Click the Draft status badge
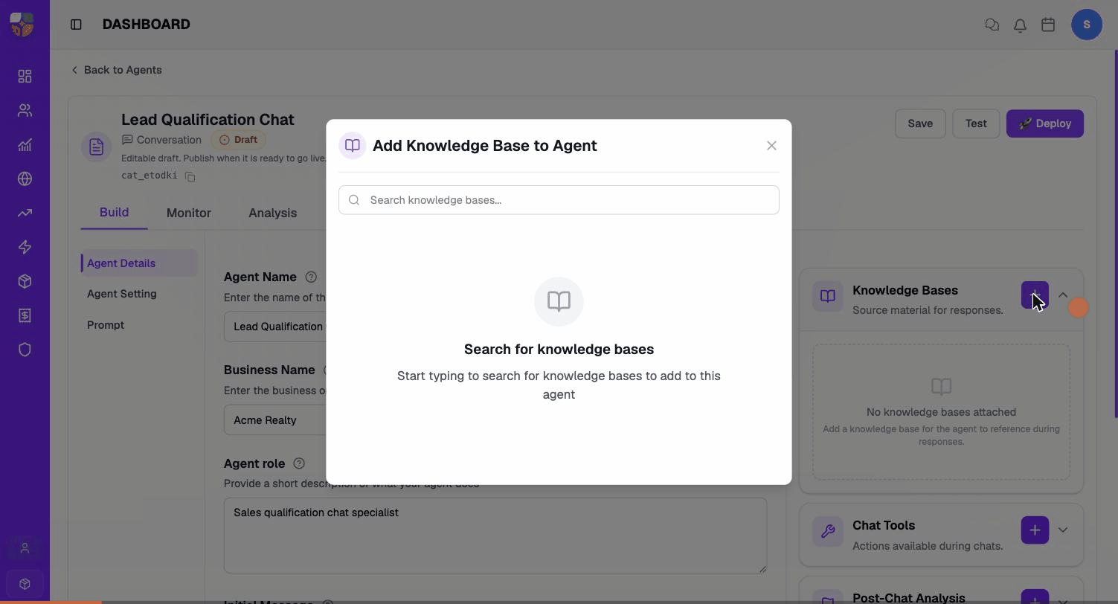Viewport: 1118px width, 604px height. 238,140
